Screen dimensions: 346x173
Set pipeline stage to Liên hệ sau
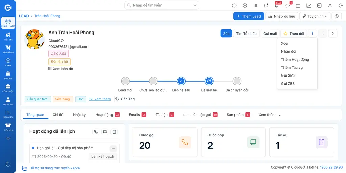[181, 81]
